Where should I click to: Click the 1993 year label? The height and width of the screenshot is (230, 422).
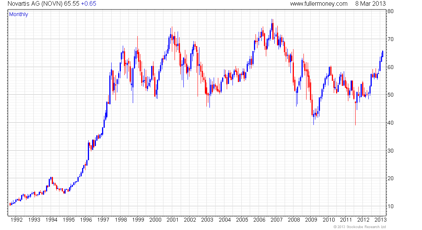pyautogui.click(x=34, y=220)
